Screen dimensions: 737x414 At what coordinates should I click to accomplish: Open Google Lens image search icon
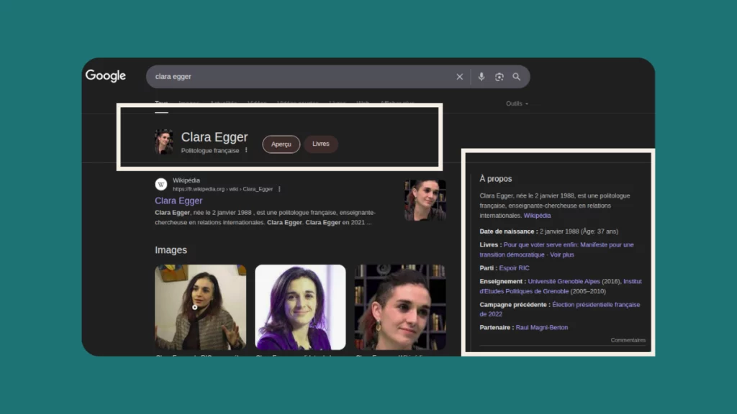[x=499, y=76]
